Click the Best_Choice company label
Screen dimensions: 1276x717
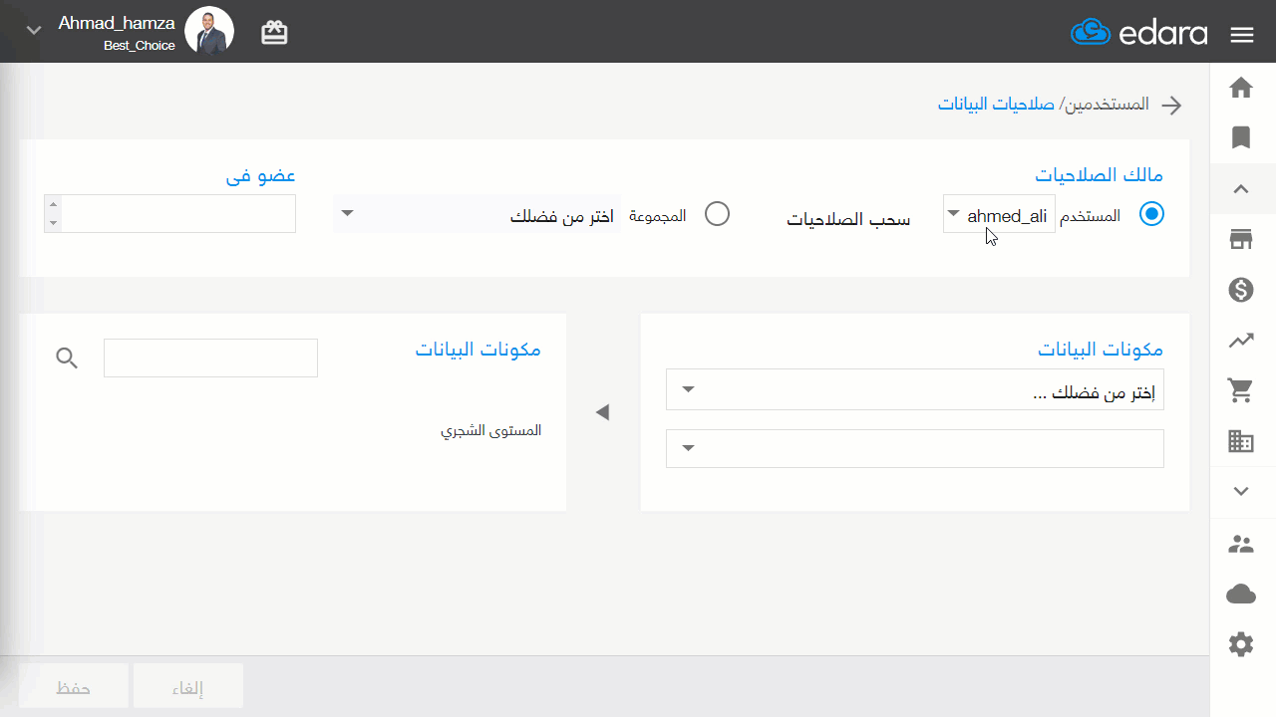(140, 46)
